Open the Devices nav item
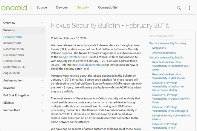Image resolution: width=197 pixels, height=131 pixels. pos(62,7)
